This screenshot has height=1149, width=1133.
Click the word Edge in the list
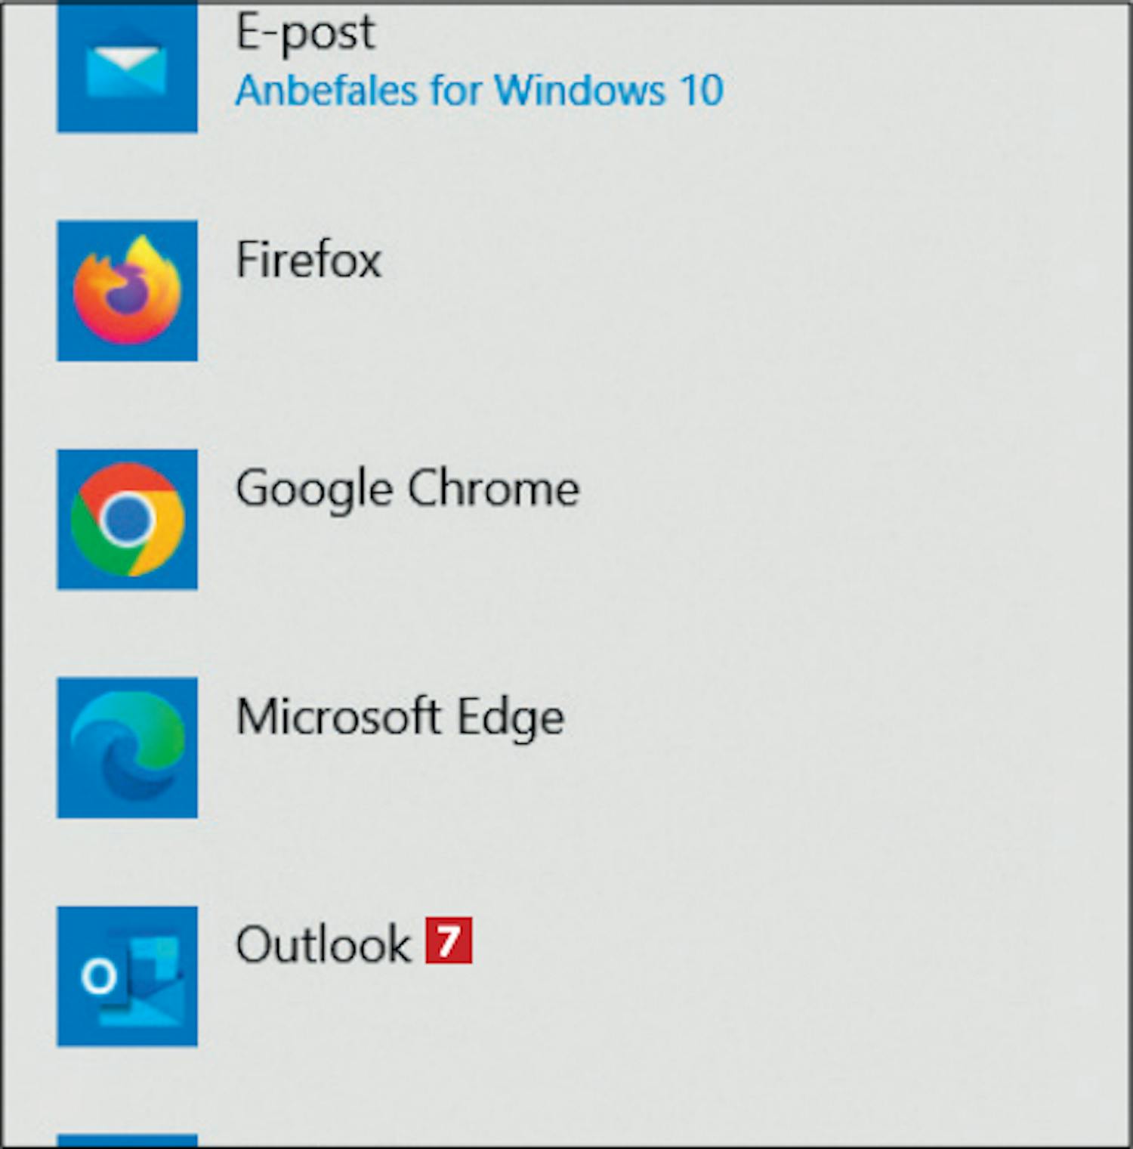coord(511,718)
